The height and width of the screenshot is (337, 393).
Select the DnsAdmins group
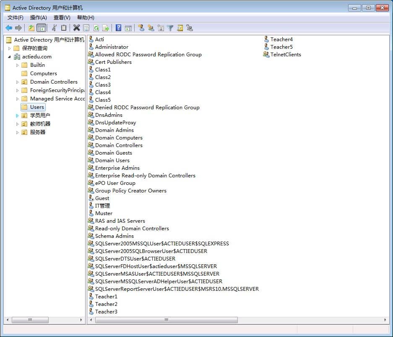(x=109, y=115)
